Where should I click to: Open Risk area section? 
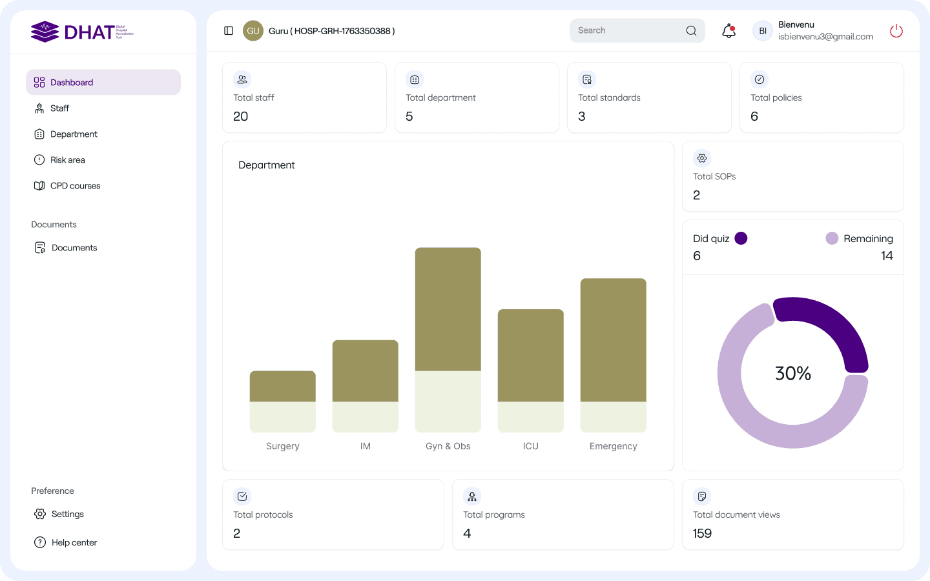[x=67, y=160]
